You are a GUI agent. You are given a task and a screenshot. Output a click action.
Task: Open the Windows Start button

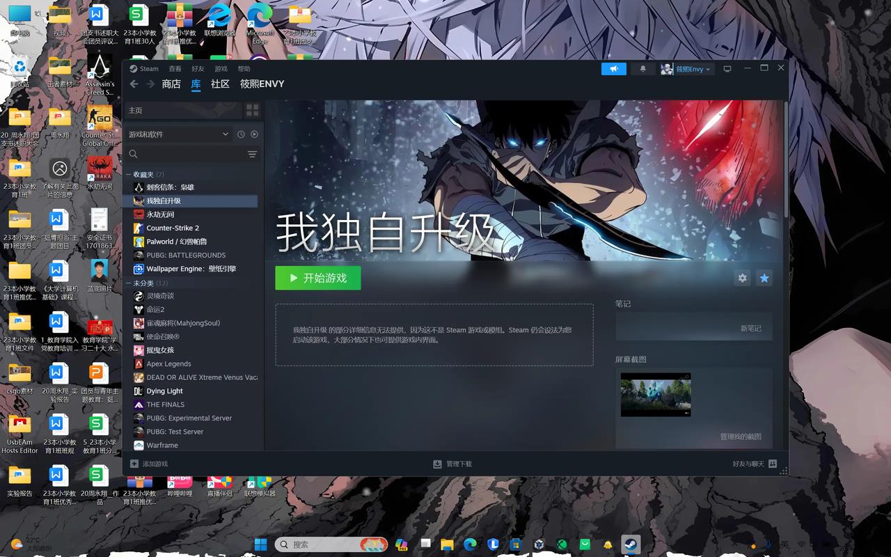(261, 544)
